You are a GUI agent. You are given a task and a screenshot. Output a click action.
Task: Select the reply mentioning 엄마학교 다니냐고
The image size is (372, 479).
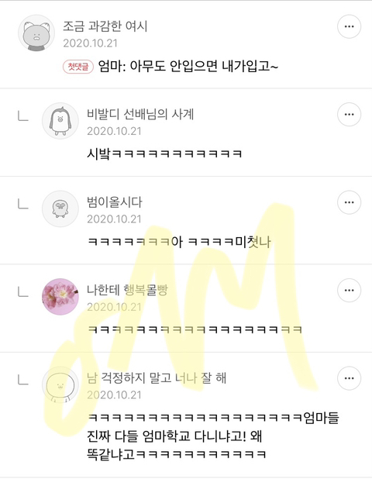tap(213, 436)
